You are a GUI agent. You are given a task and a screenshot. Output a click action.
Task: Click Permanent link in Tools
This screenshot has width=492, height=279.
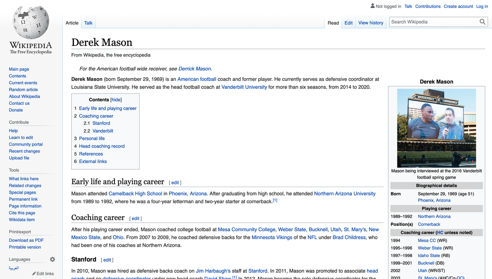[23, 199]
